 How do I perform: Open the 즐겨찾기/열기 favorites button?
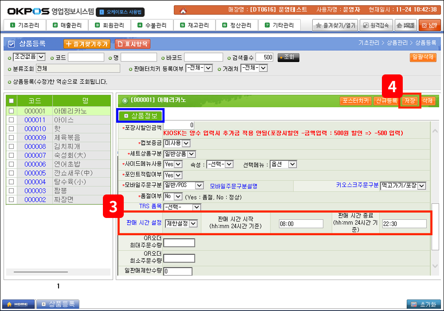[335, 25]
